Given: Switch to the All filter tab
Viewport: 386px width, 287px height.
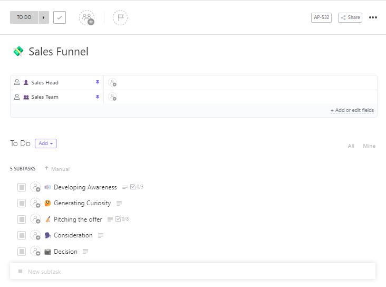Looking at the screenshot, I should point(351,146).
